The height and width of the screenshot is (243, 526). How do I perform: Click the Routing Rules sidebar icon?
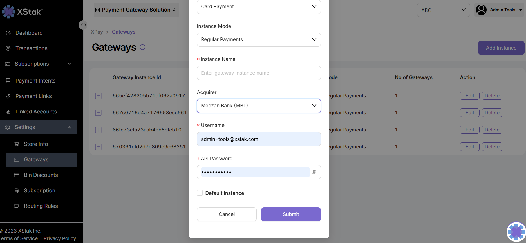(17, 206)
